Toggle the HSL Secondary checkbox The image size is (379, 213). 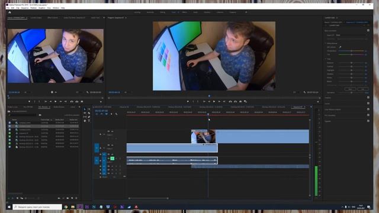(368, 115)
